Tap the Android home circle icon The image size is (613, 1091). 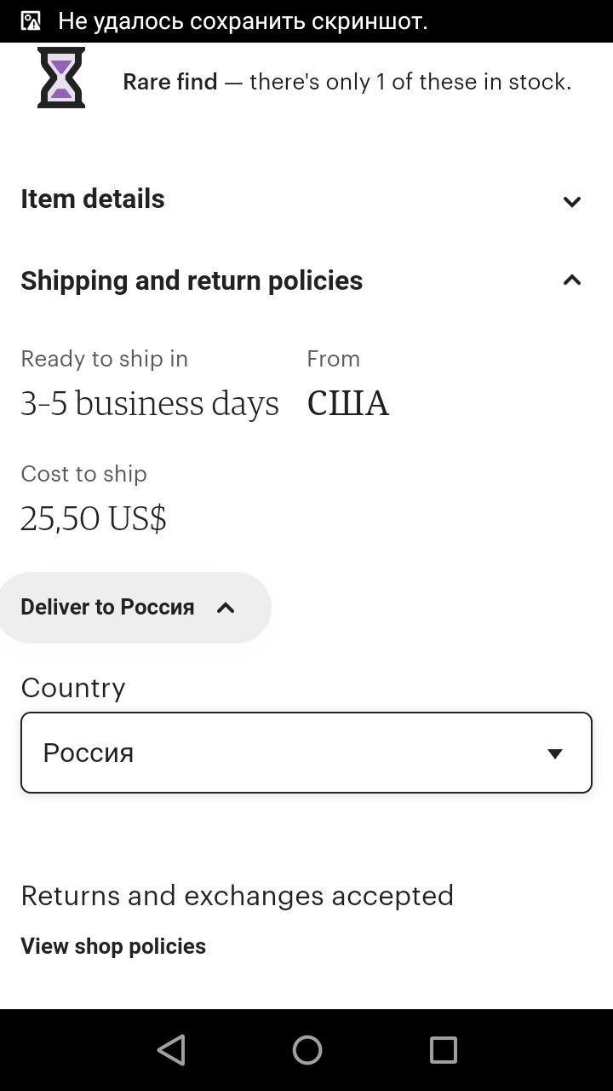pyautogui.click(x=306, y=1050)
